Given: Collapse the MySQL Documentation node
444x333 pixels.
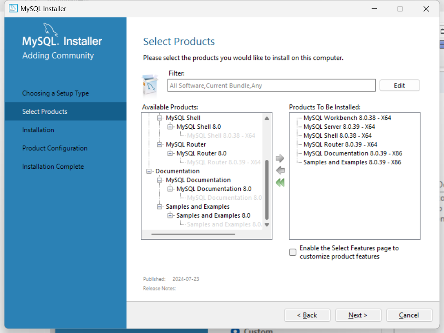Looking at the screenshot, I should click(160, 180).
